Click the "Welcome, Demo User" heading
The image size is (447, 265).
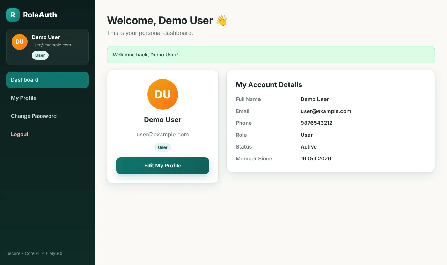[167, 21]
